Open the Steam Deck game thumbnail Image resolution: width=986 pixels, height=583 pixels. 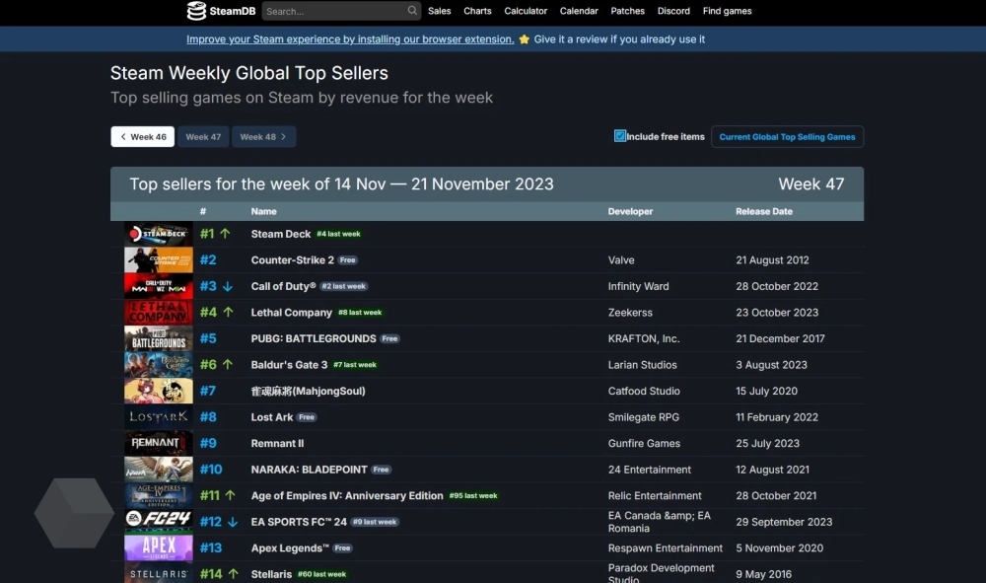click(158, 234)
